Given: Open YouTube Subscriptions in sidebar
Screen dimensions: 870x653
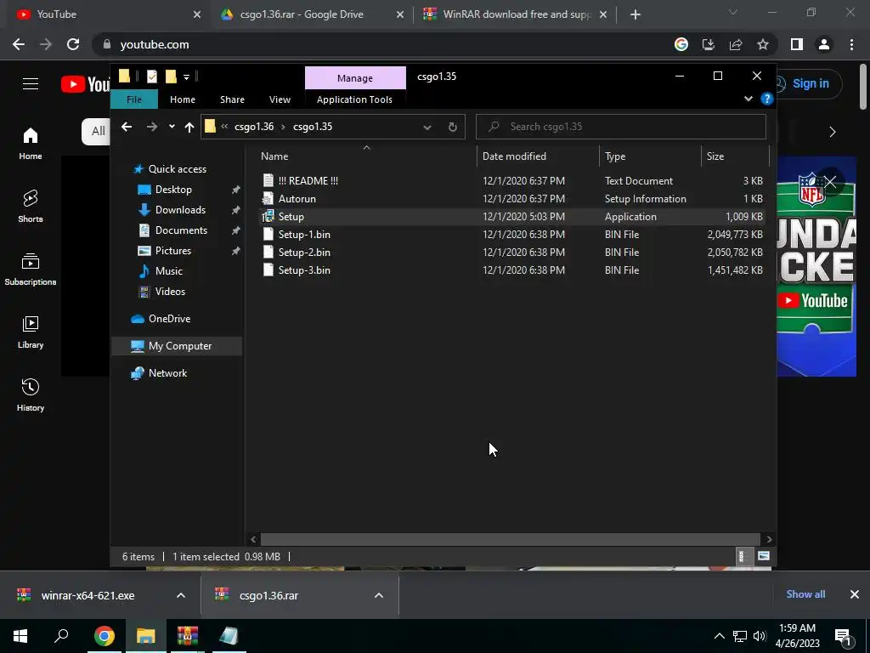Looking at the screenshot, I should coord(31,269).
